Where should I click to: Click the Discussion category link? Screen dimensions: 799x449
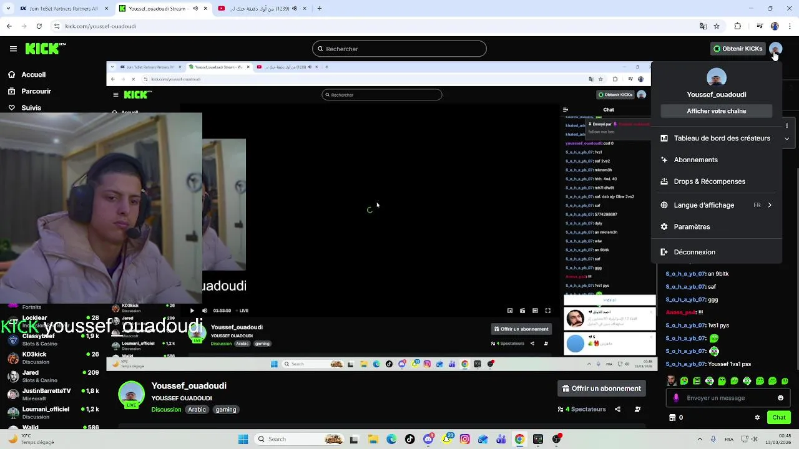coord(166,410)
